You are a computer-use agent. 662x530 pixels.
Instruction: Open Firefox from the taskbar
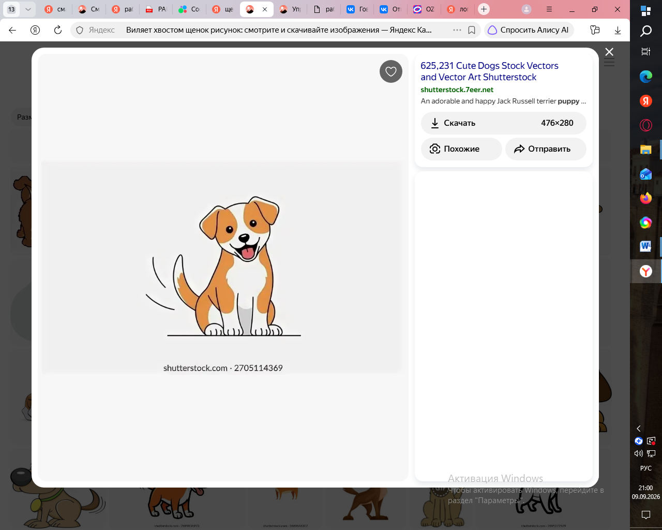click(645, 198)
